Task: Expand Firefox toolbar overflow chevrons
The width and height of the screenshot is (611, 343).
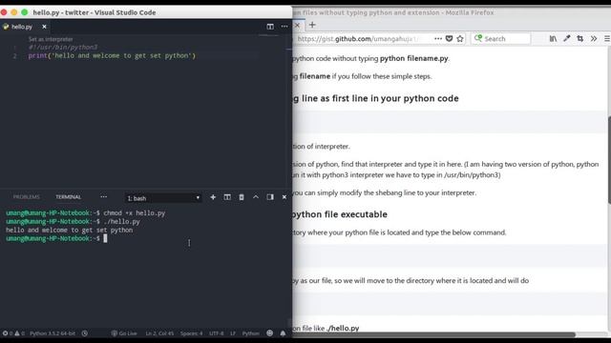Action: point(594,38)
